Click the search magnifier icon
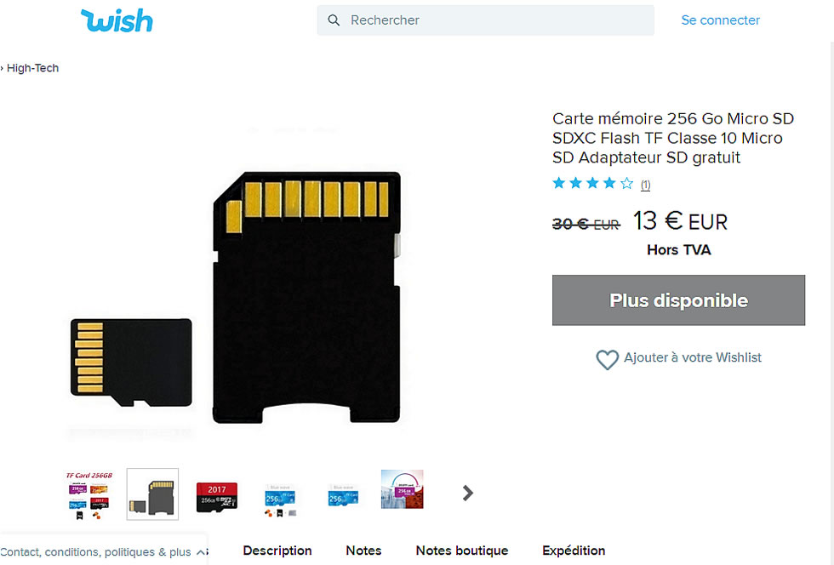Screen dimensions: 834x565 (x=334, y=20)
